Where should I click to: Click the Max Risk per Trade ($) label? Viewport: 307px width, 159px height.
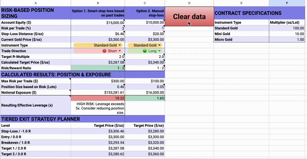[35, 81]
